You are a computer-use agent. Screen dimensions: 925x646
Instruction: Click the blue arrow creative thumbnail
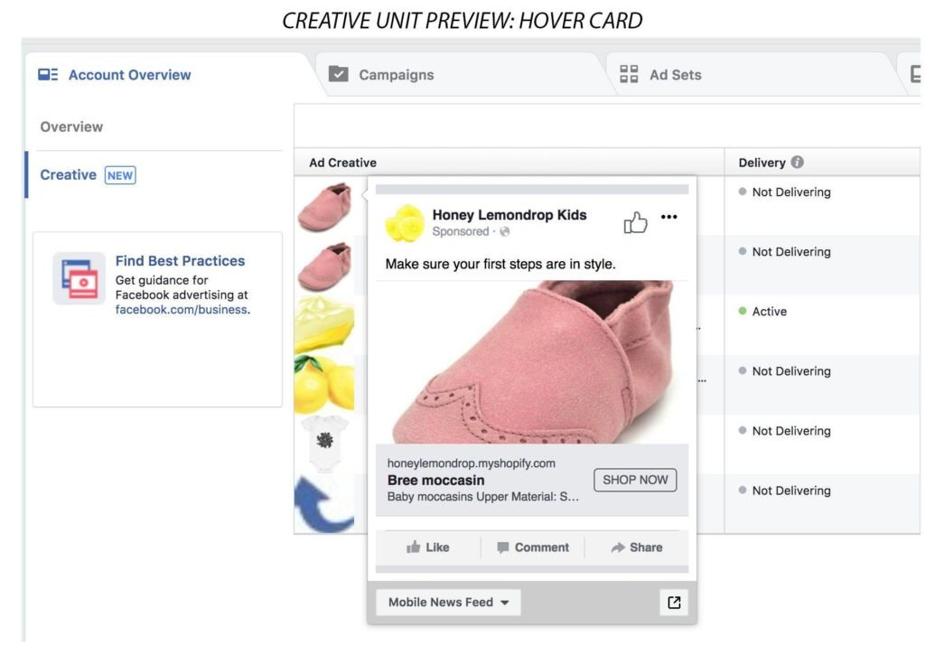click(x=325, y=504)
